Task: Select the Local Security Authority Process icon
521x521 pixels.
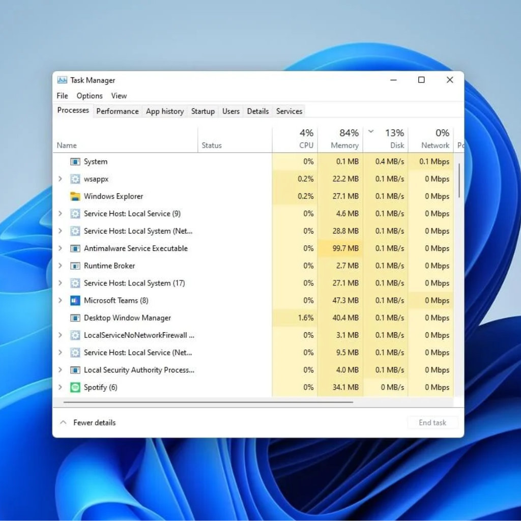Action: [75, 370]
